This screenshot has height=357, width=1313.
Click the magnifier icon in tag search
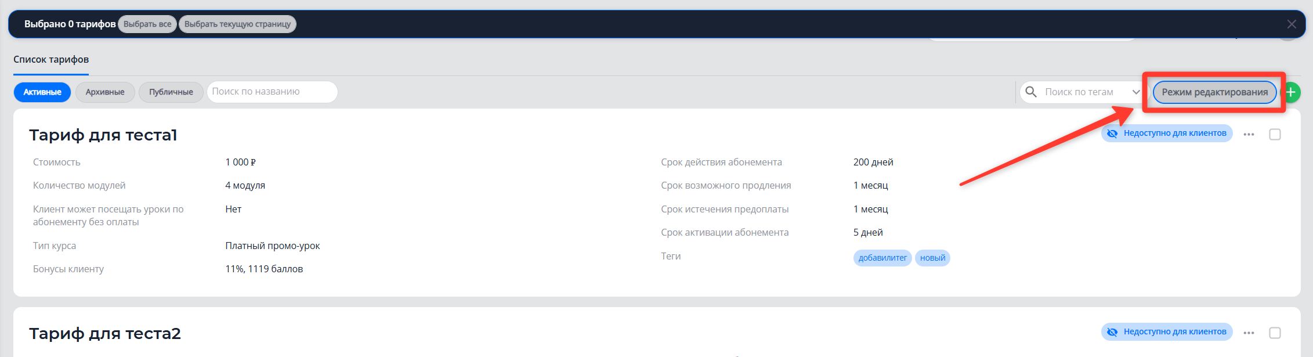pyautogui.click(x=1031, y=92)
